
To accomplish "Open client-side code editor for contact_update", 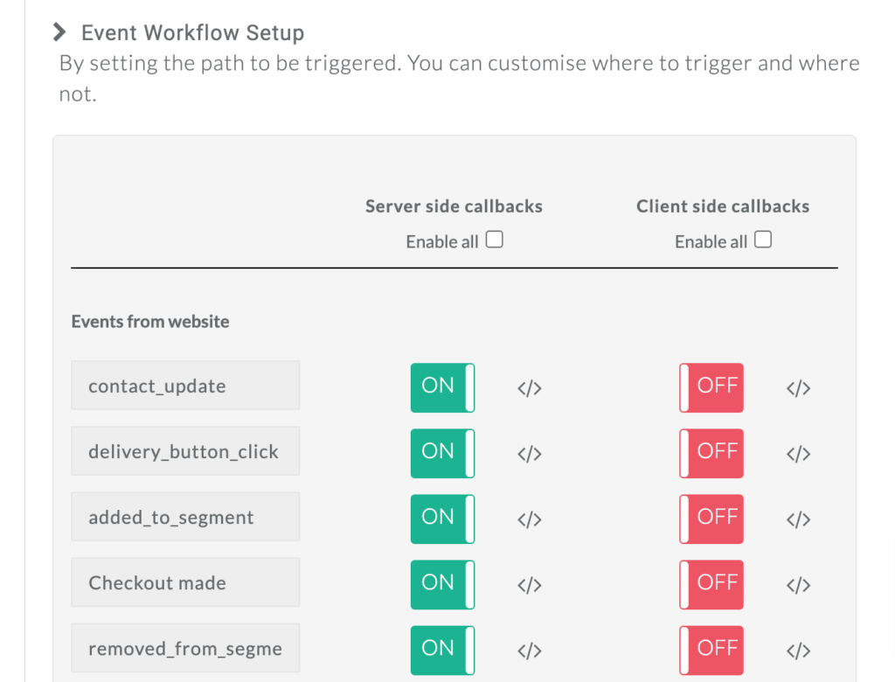I will coord(798,388).
